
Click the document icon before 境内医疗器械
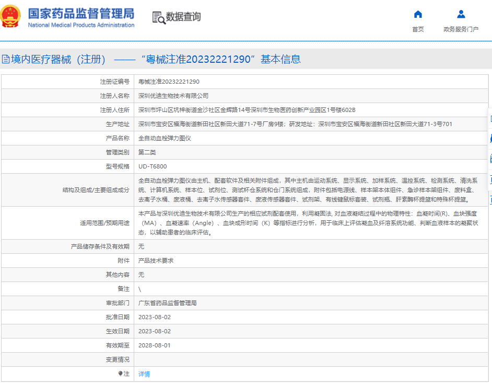pyautogui.click(x=6, y=59)
